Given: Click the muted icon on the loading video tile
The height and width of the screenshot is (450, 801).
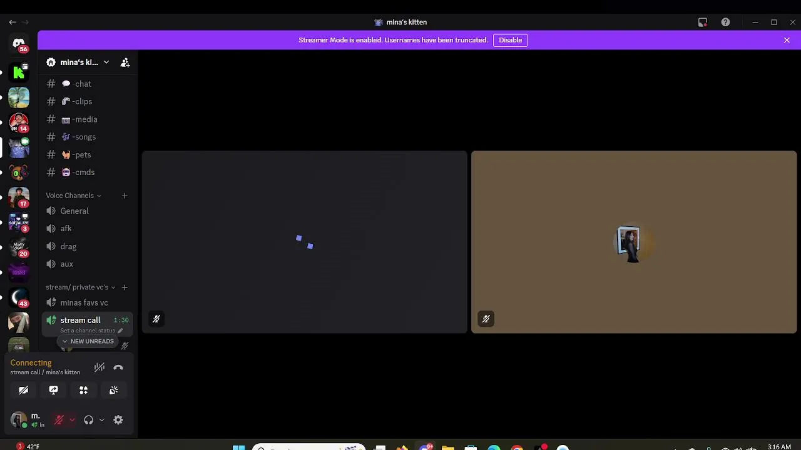Looking at the screenshot, I should tap(156, 319).
